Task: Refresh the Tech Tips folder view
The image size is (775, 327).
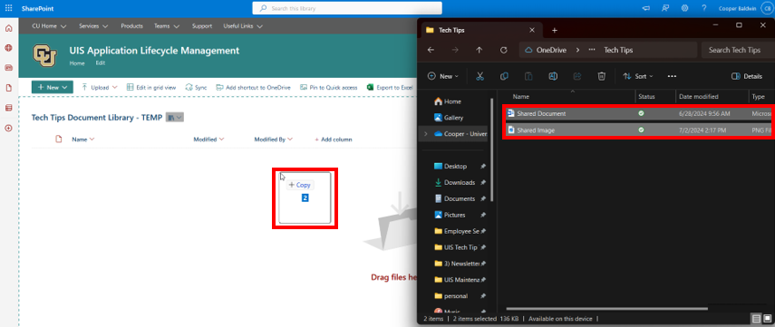Action: [504, 50]
